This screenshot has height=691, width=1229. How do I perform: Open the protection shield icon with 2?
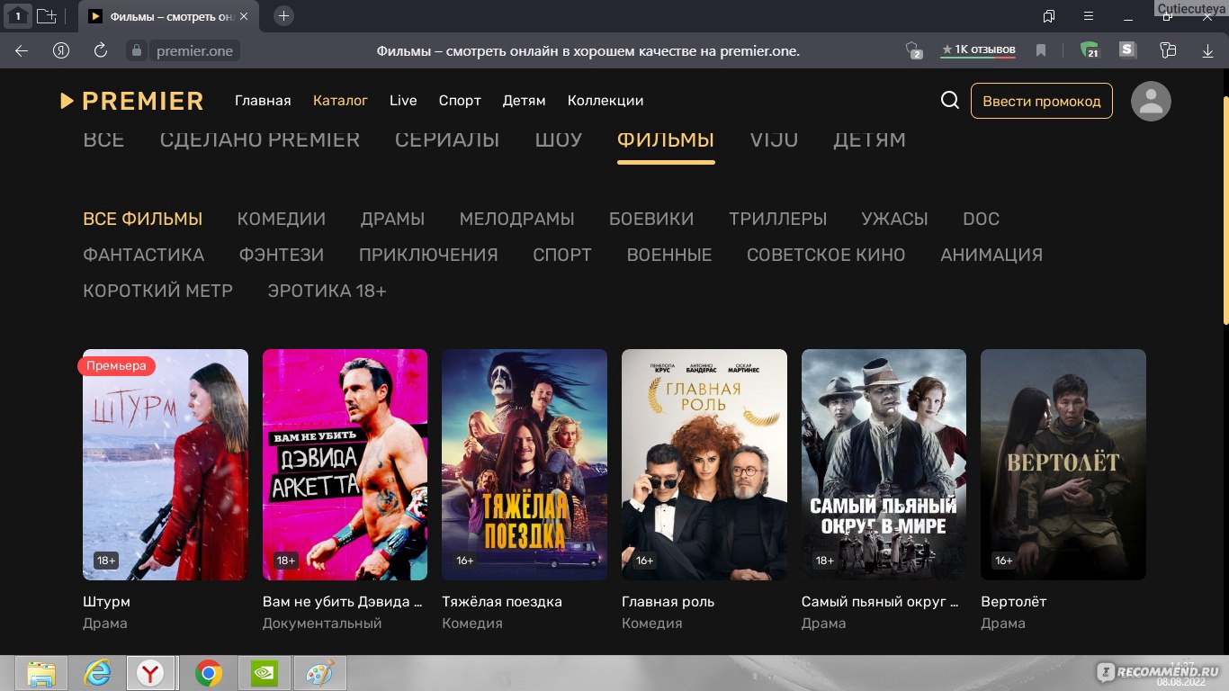pyautogui.click(x=913, y=50)
